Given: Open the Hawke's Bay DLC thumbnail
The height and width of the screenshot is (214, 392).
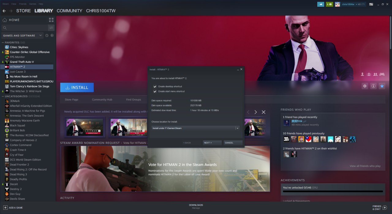Looking at the screenshot, I should coord(85,127).
